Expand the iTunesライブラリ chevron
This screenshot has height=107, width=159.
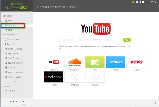(x=28, y=35)
